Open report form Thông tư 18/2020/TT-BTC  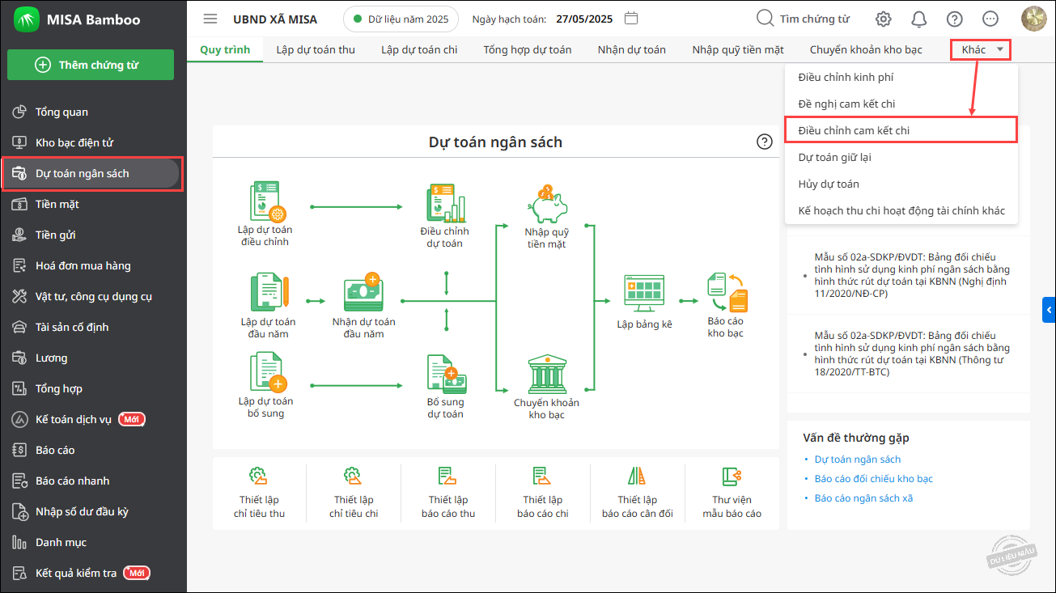(x=912, y=354)
